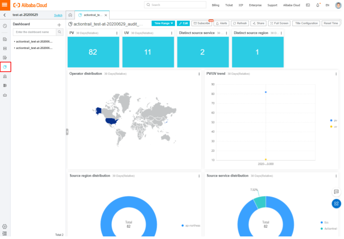The width and height of the screenshot is (344, 239).
Task: Click the Edit button
Action: pyautogui.click(x=183, y=23)
